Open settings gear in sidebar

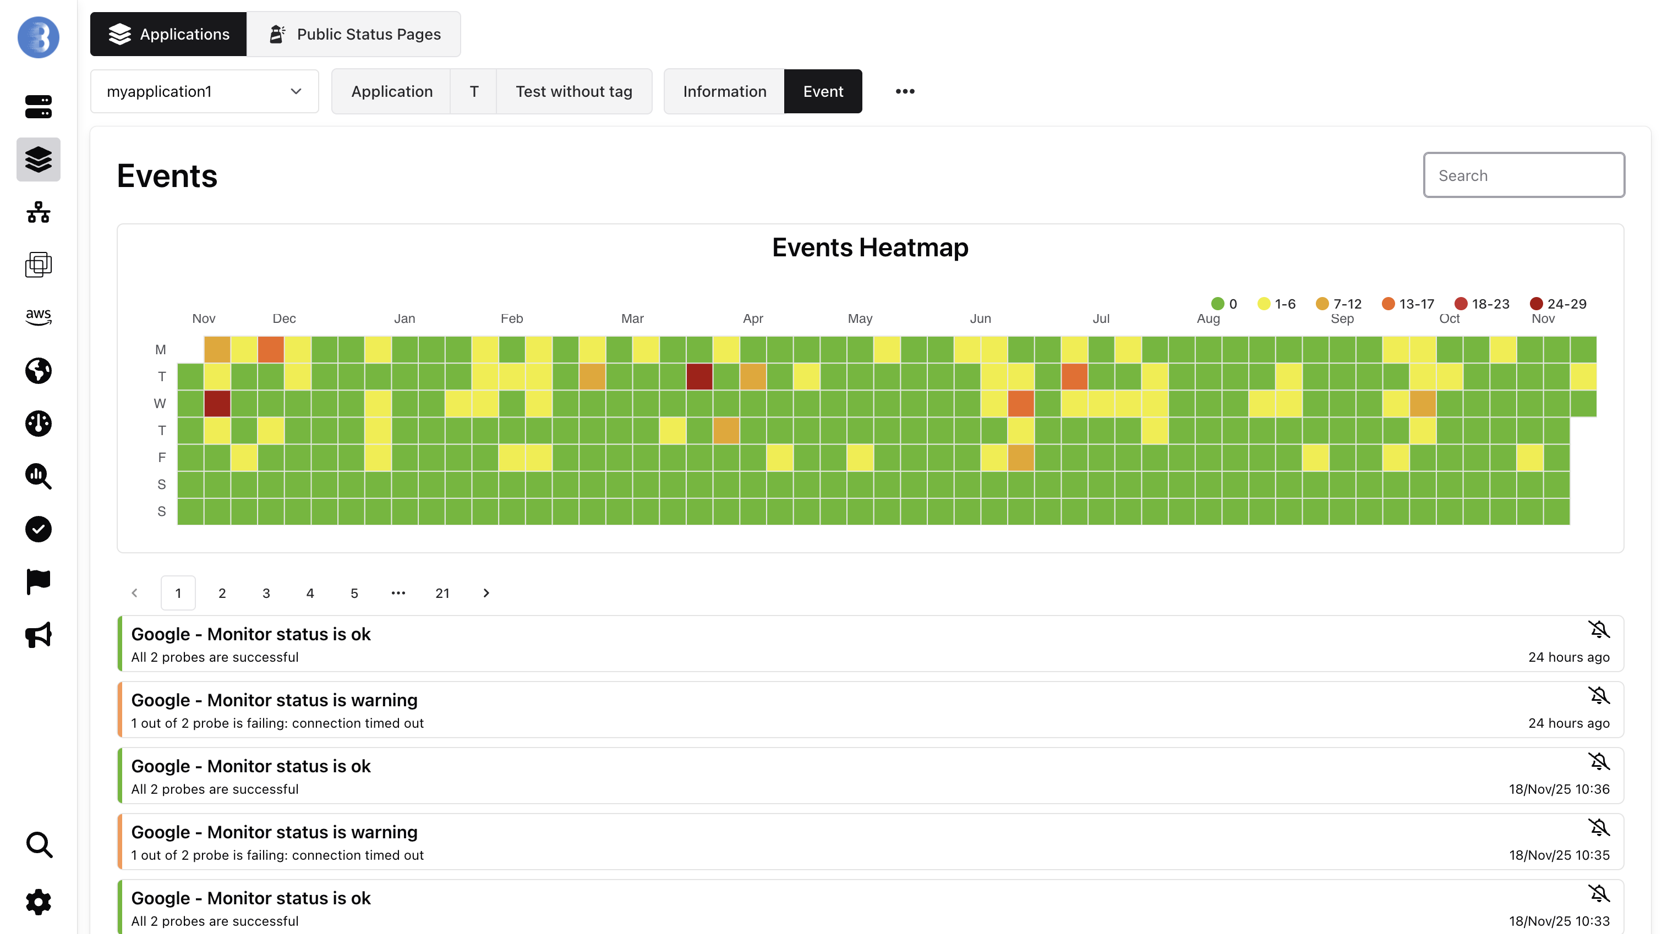click(x=38, y=901)
